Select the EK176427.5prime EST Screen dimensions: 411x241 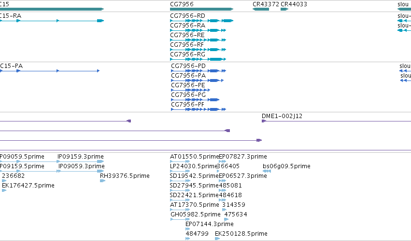pos(4,190)
